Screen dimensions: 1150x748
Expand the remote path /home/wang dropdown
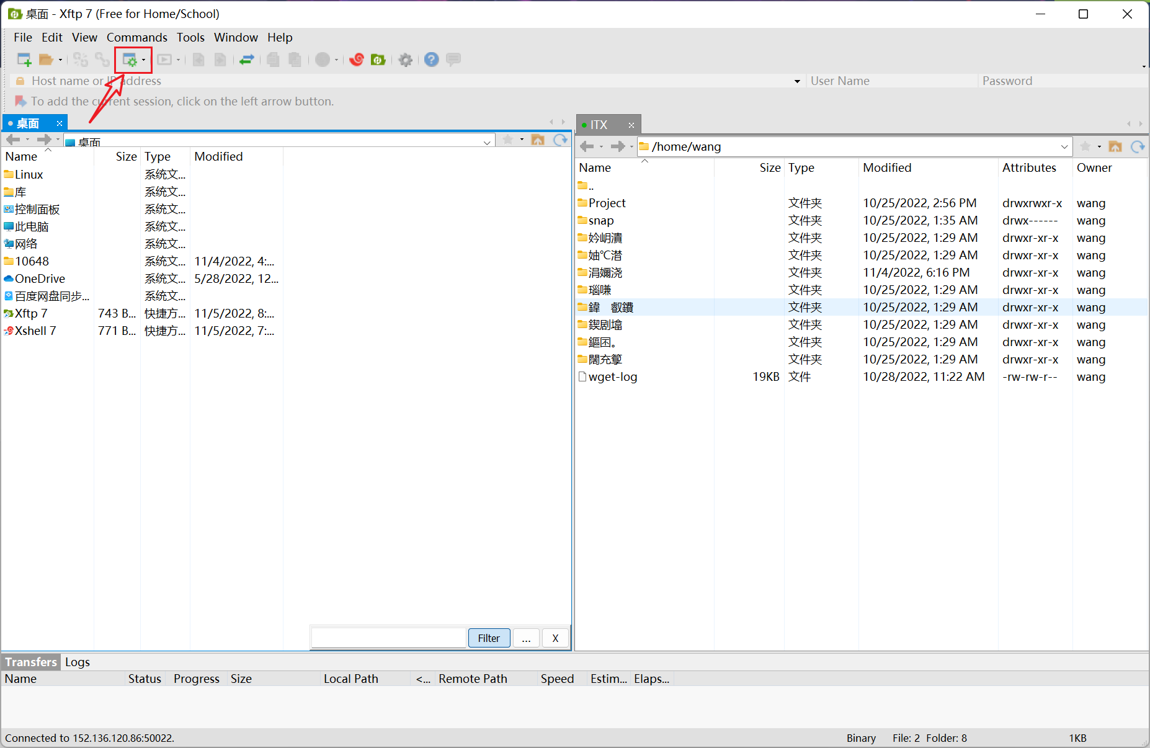click(x=1064, y=147)
